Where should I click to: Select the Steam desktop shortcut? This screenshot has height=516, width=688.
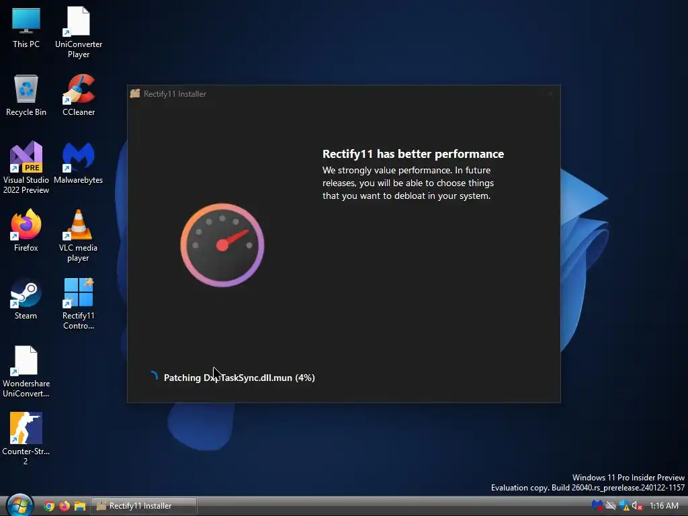26,299
